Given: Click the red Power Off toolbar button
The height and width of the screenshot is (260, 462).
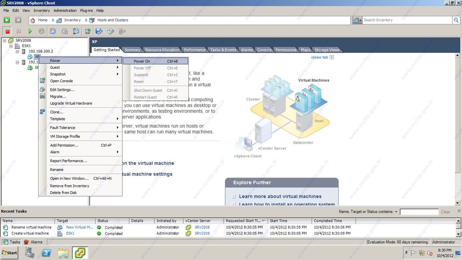Looking at the screenshot, I should (x=8, y=31).
